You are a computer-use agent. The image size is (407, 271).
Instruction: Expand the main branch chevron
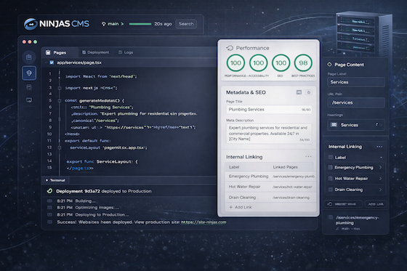click(122, 24)
